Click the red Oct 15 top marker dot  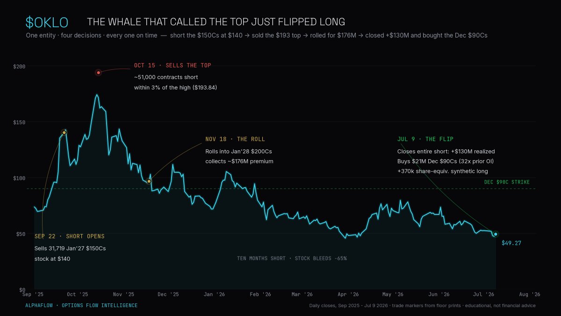(x=98, y=73)
